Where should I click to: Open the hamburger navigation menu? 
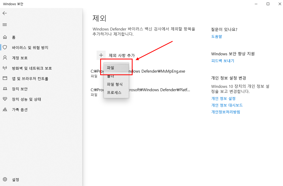tap(5, 25)
